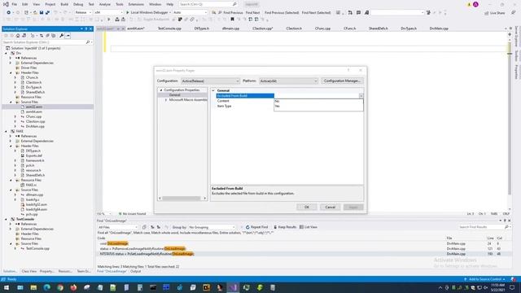521x293 pixels.
Task: Click the Preview Selected Items icon in Solution Explorer
Action: [68, 36]
